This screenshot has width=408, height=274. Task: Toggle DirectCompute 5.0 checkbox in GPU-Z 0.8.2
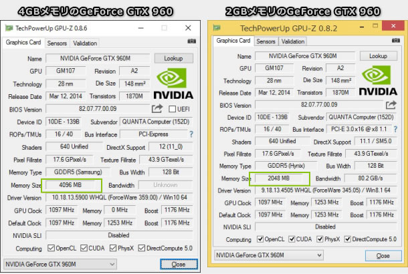pyautogui.click(x=347, y=239)
